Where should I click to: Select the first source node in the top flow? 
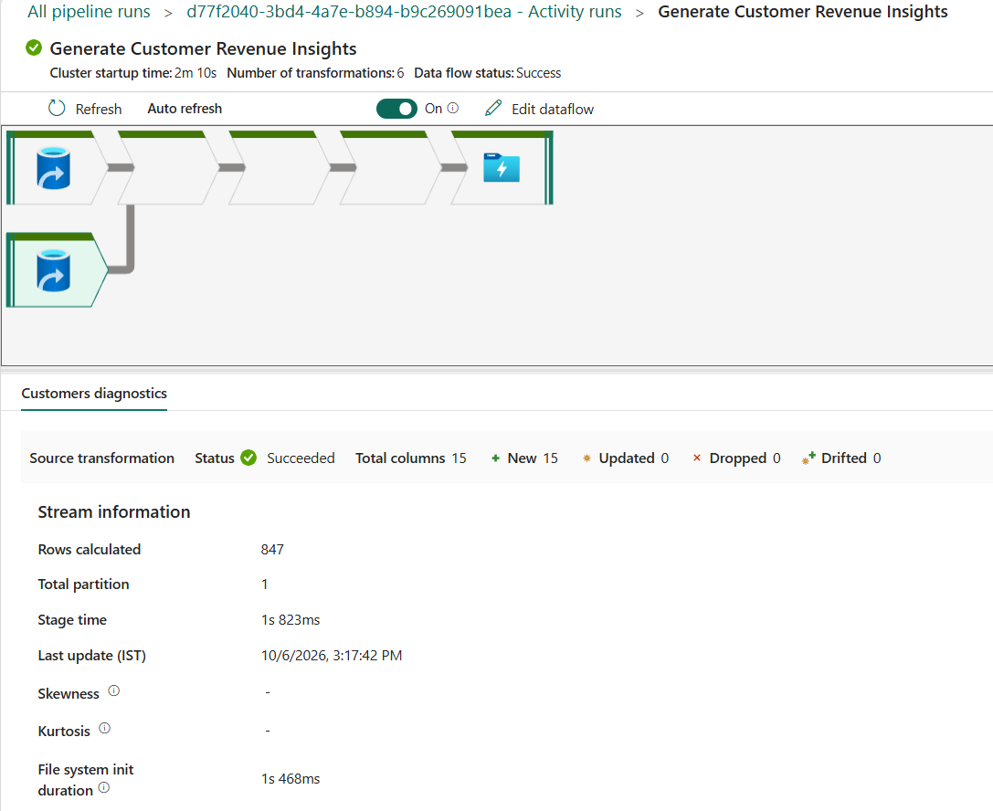coord(57,168)
